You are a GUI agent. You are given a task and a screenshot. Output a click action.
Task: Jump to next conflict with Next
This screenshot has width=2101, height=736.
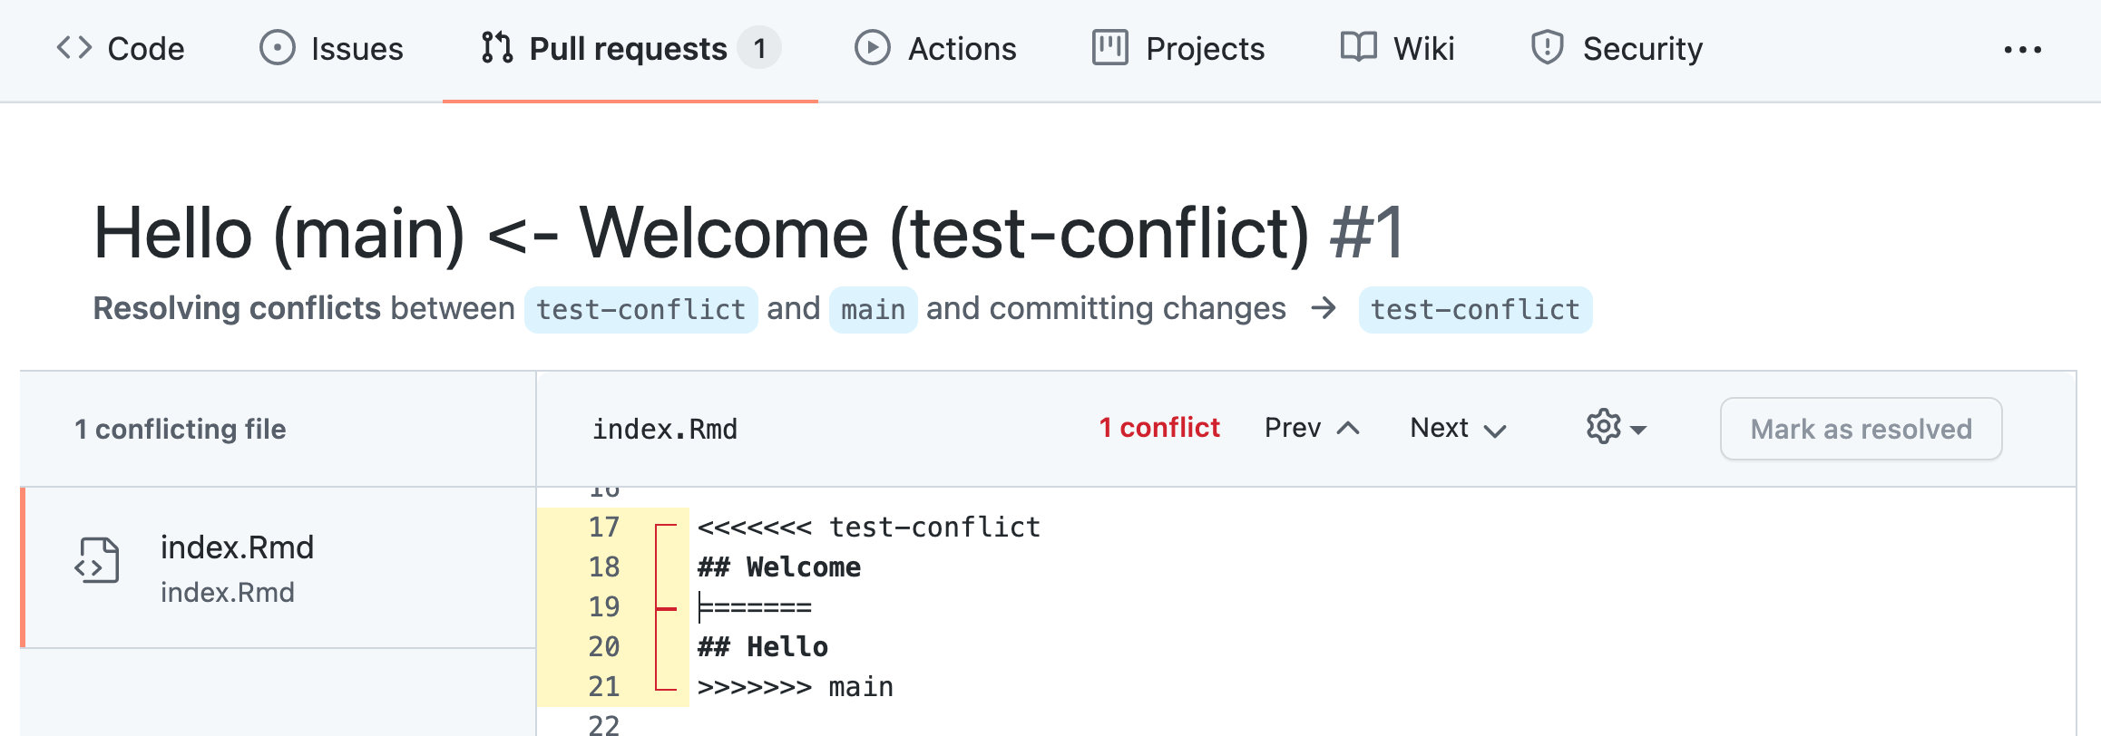click(1458, 428)
